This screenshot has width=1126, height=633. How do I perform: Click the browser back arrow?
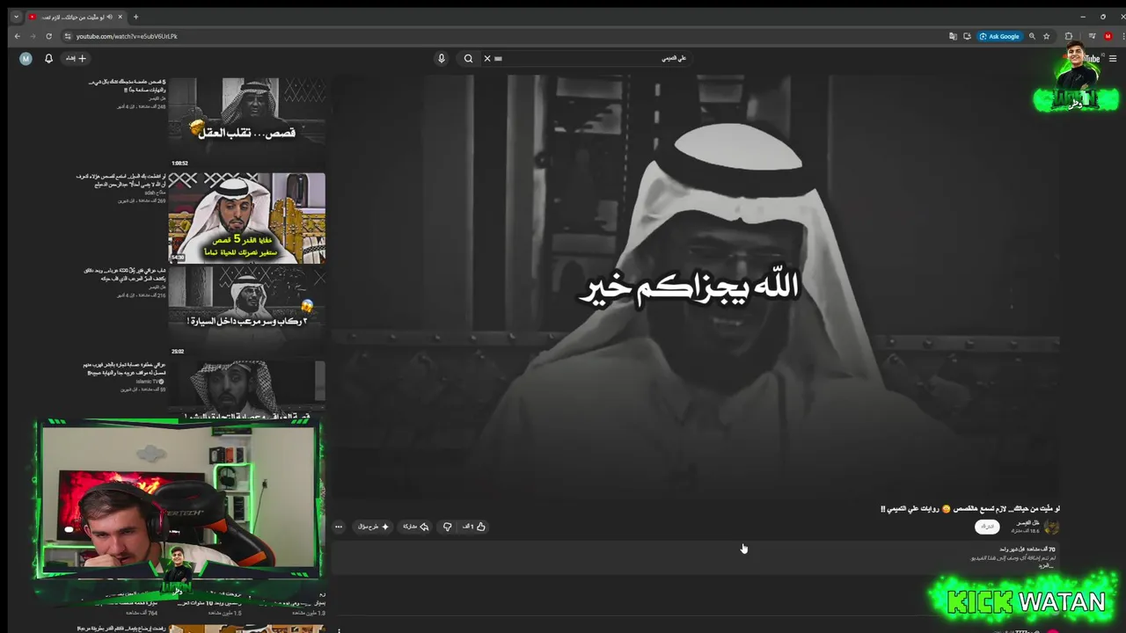[x=17, y=36]
